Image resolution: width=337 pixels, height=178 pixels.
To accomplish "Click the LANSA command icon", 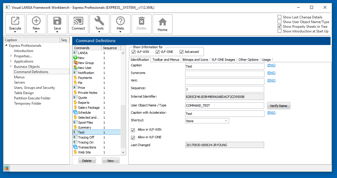I will [x=75, y=53].
